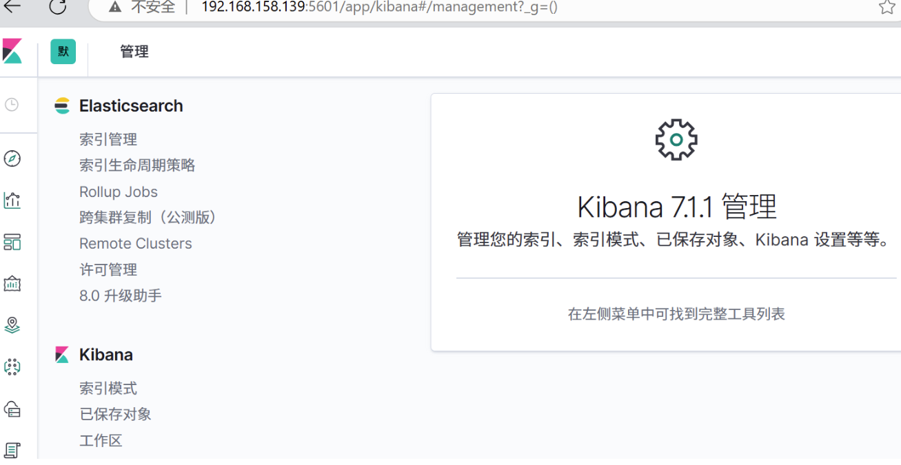Open the default space avatar 默
Viewport: 901px width, 465px height.
pos(63,52)
